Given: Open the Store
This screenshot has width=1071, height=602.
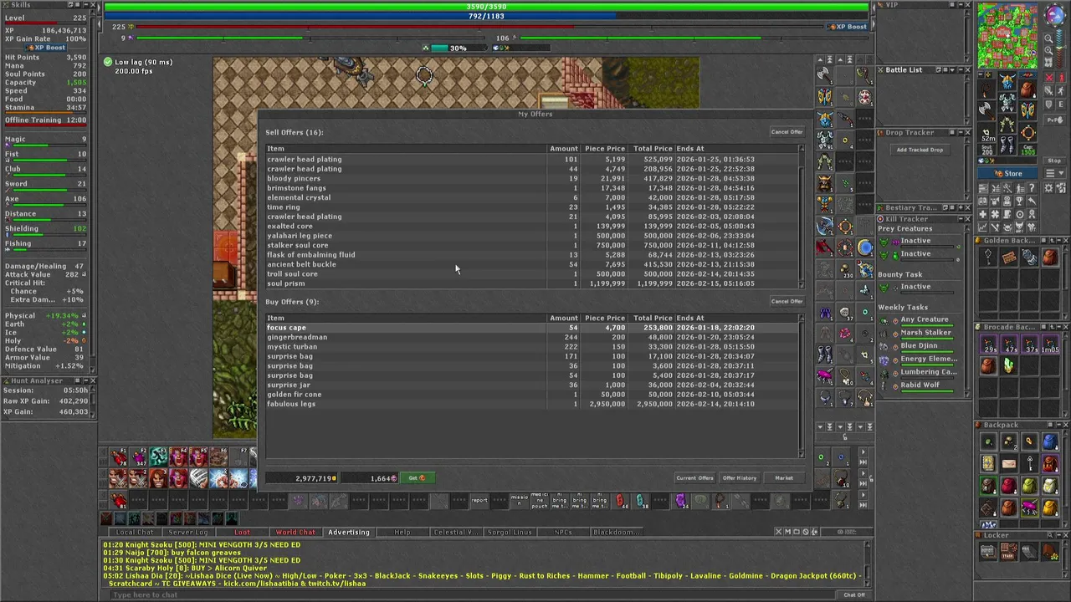Looking at the screenshot, I should click(1007, 173).
